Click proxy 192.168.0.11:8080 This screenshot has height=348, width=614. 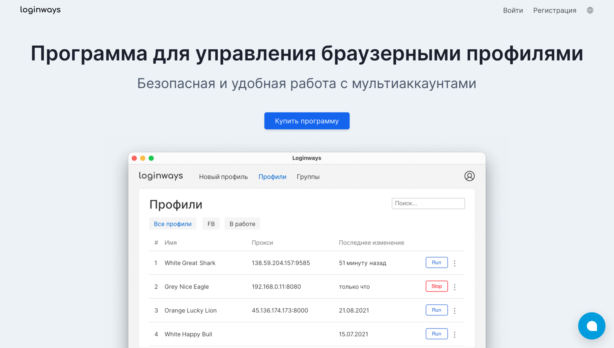(x=276, y=287)
